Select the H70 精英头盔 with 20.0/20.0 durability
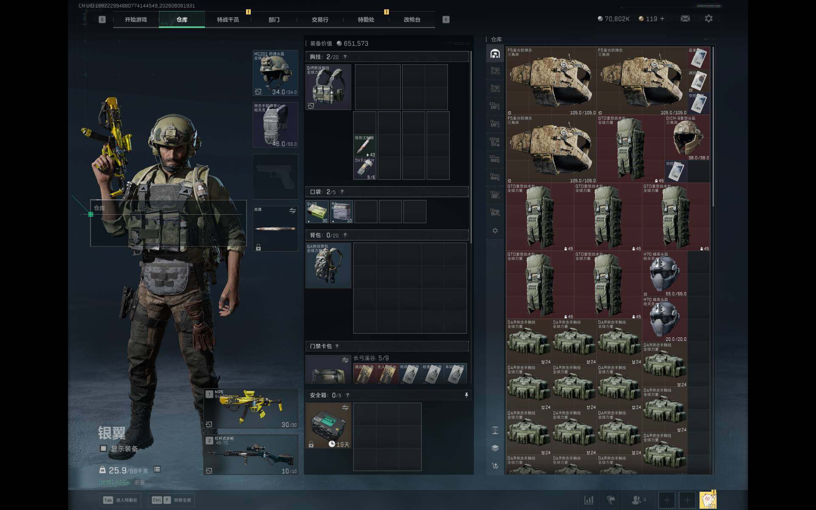 665,319
